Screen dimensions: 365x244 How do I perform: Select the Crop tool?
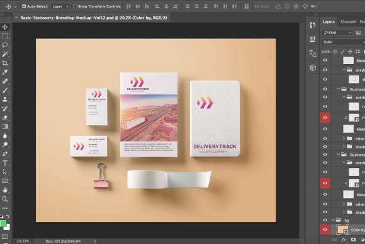tap(5, 63)
